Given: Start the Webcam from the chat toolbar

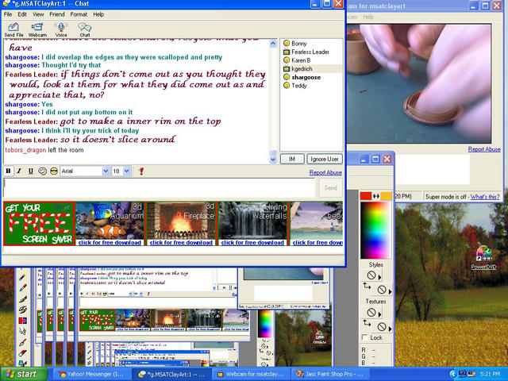Looking at the screenshot, I should [37, 29].
